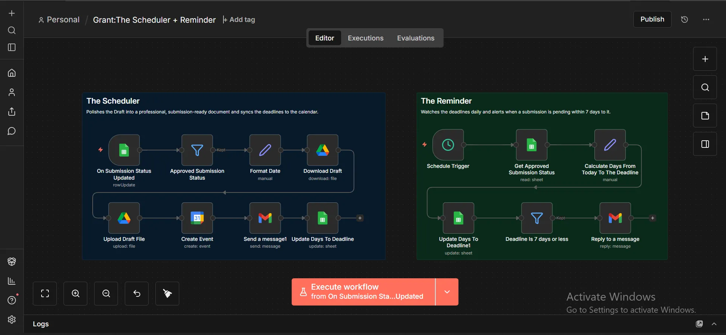Select the Upload Draft File node

(124, 218)
